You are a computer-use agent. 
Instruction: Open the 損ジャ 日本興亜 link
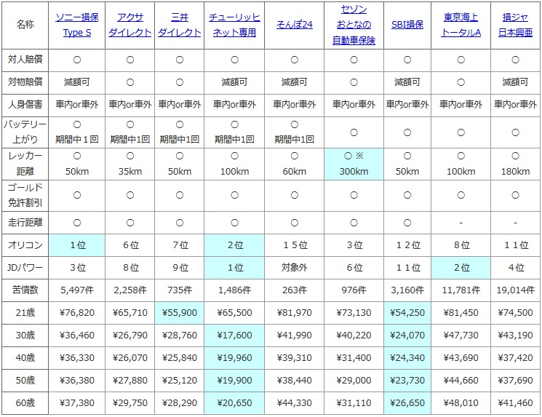515,25
